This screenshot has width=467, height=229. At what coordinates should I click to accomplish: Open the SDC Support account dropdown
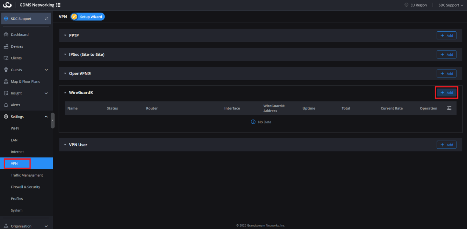coord(451,5)
